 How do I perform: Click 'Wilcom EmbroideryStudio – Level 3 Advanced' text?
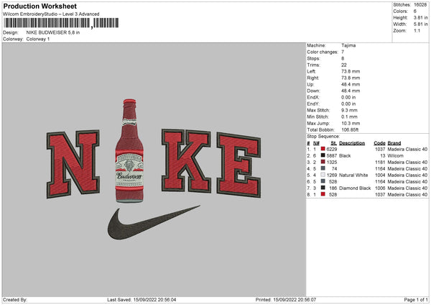[51, 14]
